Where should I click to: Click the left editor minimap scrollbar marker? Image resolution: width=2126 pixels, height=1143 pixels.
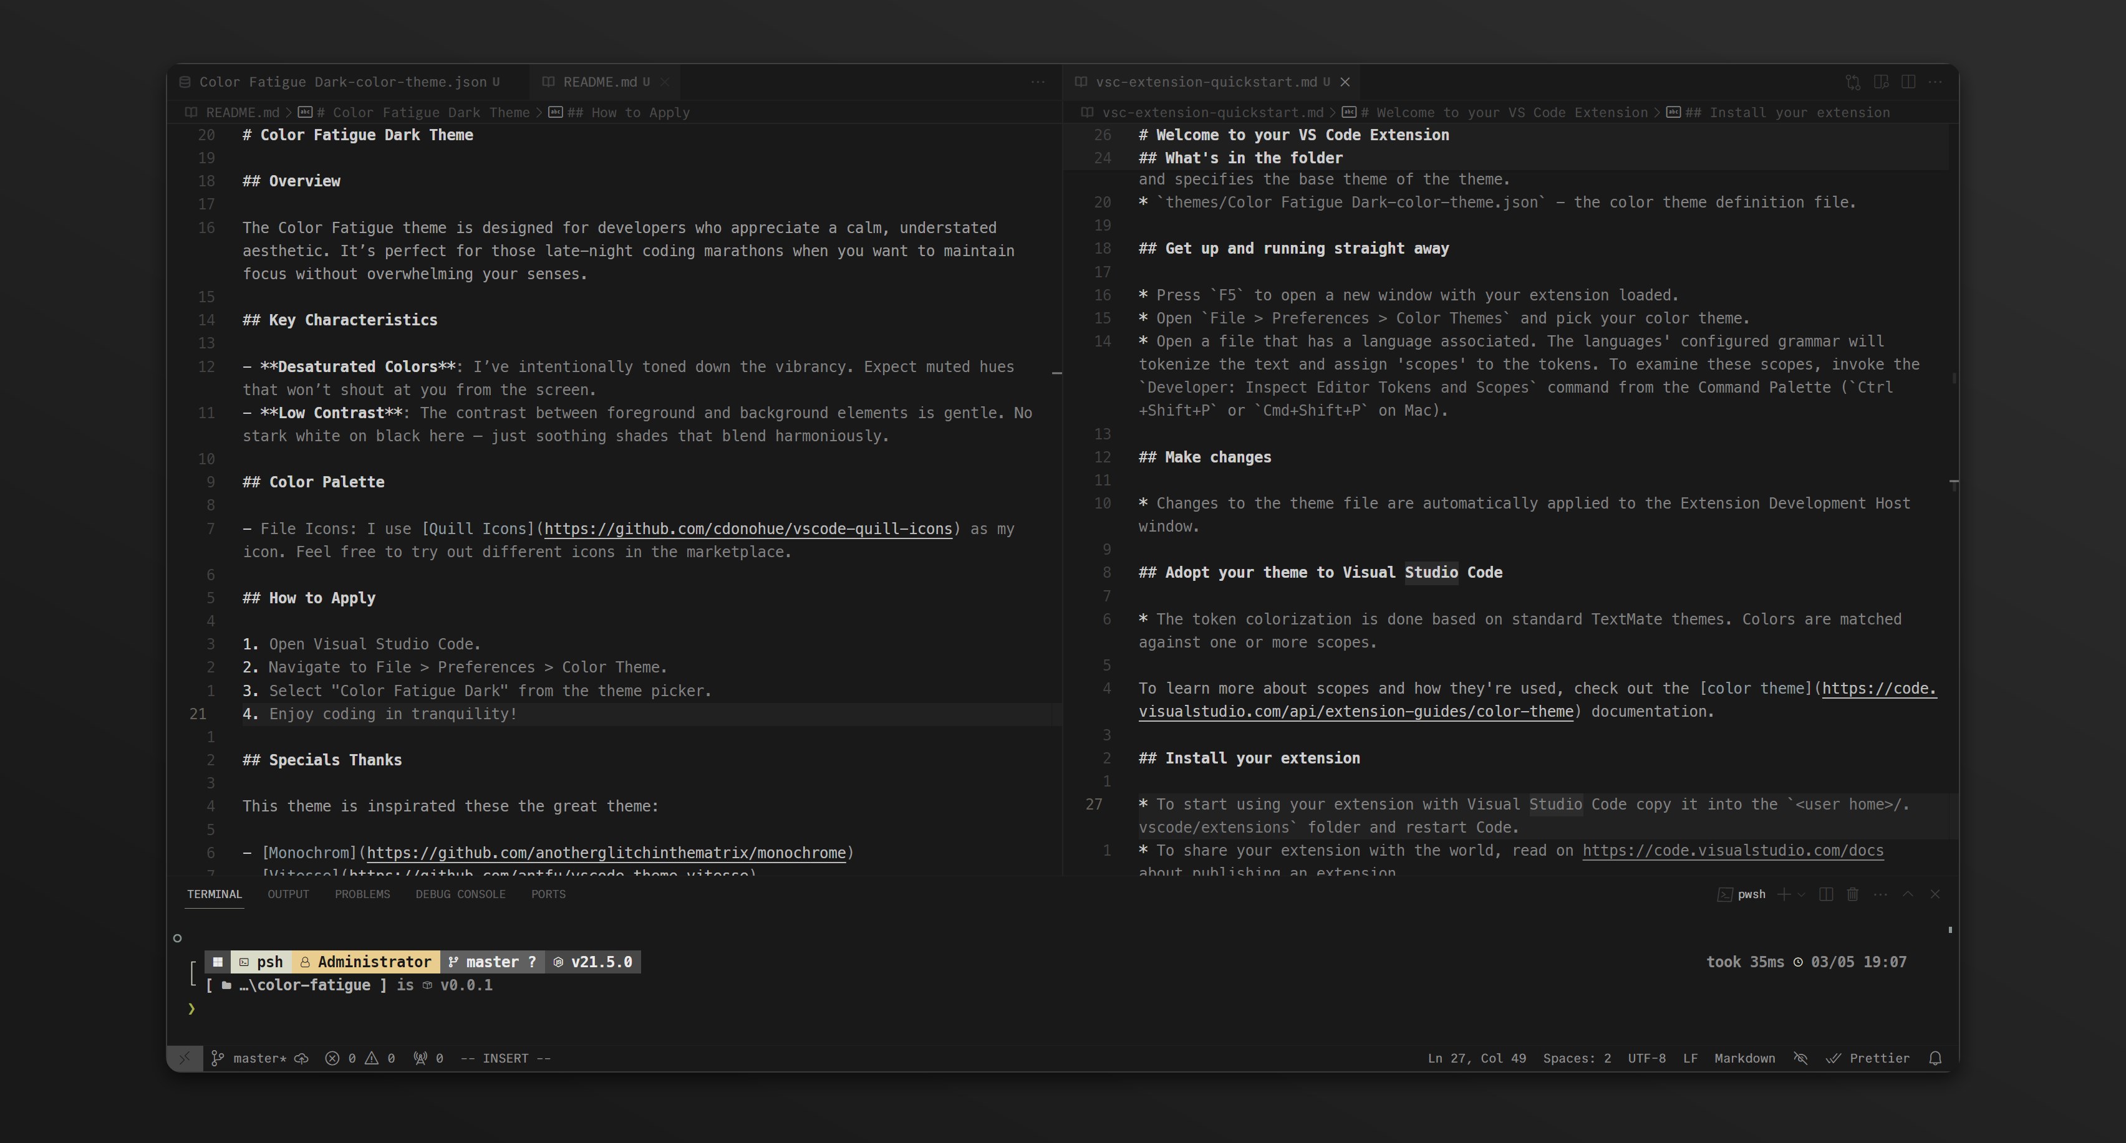1056,373
